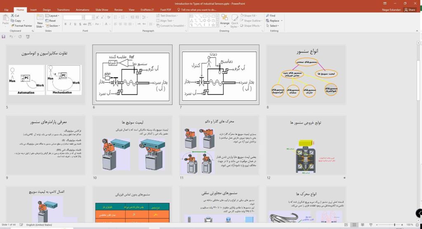This screenshot has width=422, height=229.
Task: Select slide 6 thumbnail
Action: click(132, 75)
